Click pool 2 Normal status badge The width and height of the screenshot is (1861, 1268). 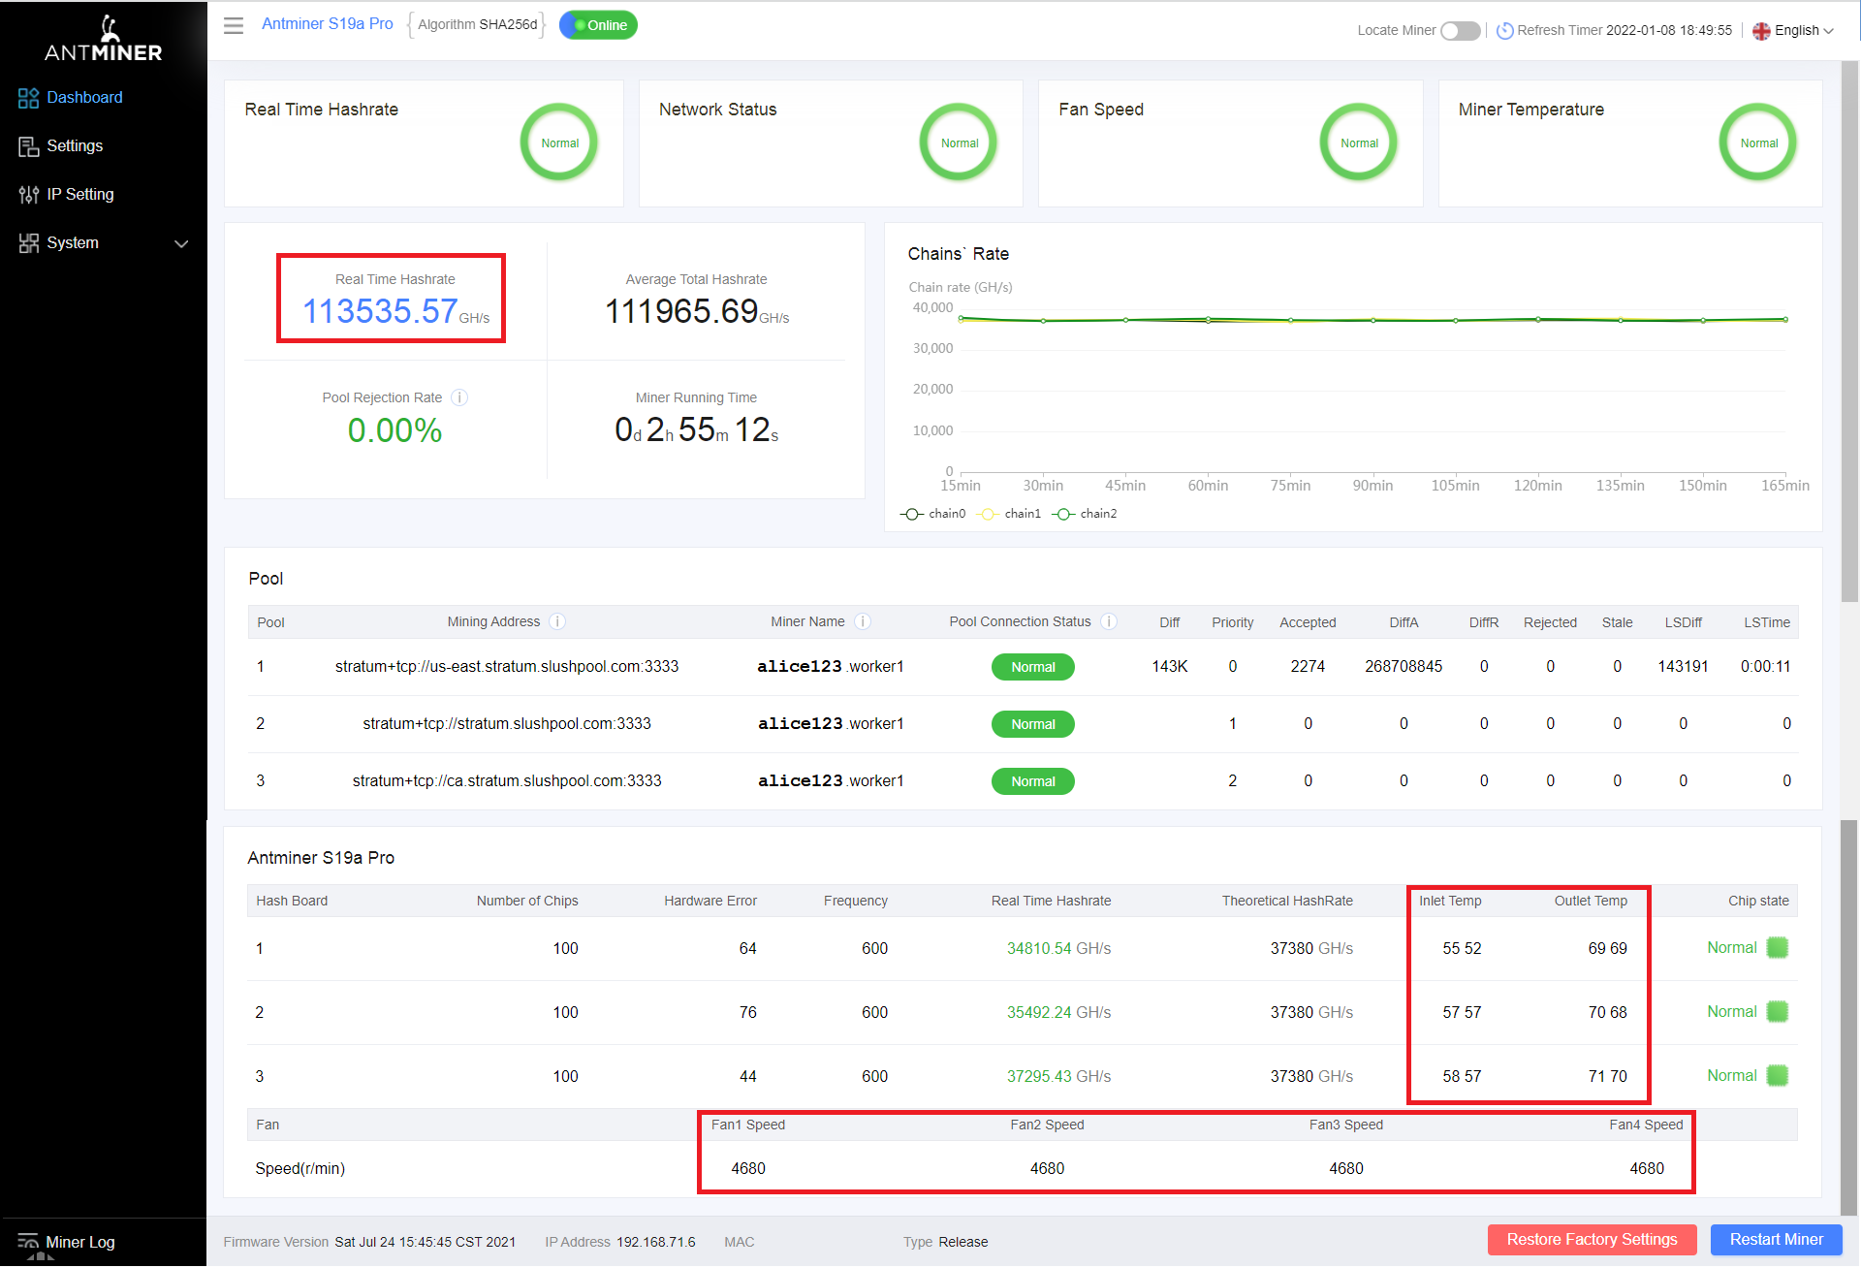[1032, 724]
